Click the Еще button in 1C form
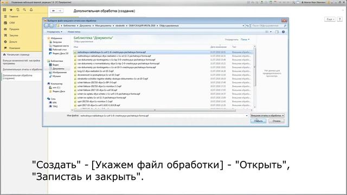Screen dimensions: 347x195 point(330,19)
